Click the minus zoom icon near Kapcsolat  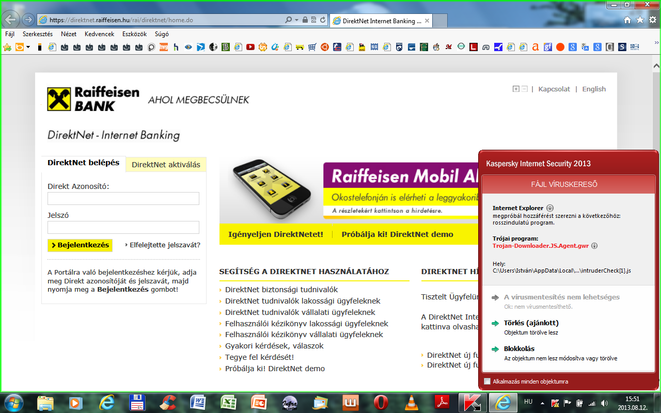pos(524,89)
